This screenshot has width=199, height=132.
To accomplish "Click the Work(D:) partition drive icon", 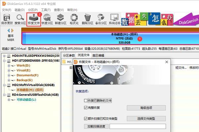I will (x=13, y=66).
